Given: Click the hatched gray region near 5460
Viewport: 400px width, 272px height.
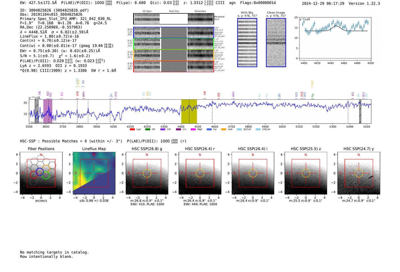Looking at the screenshot, I should [360, 111].
